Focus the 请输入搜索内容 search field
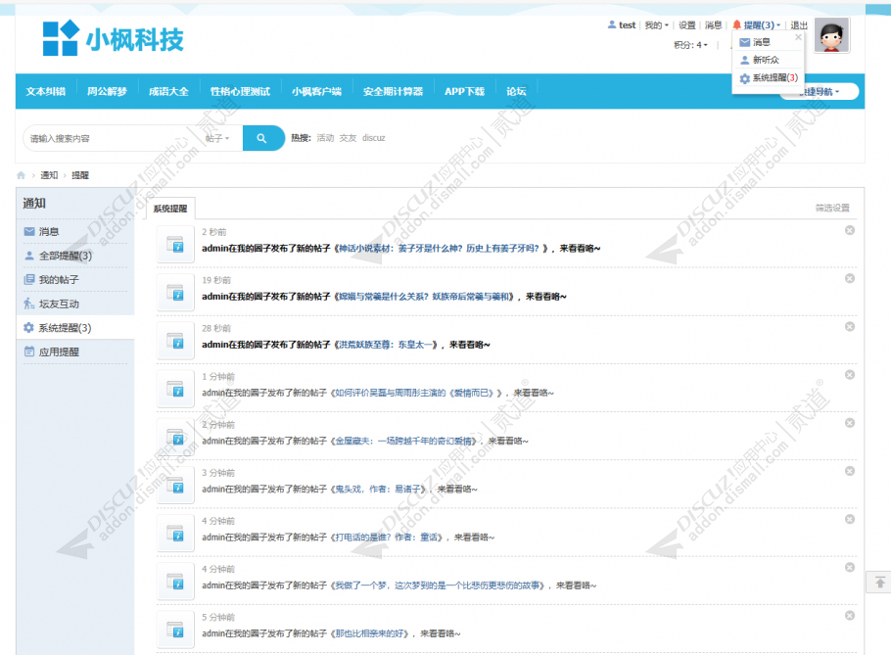The height and width of the screenshot is (655, 891). [x=114, y=138]
